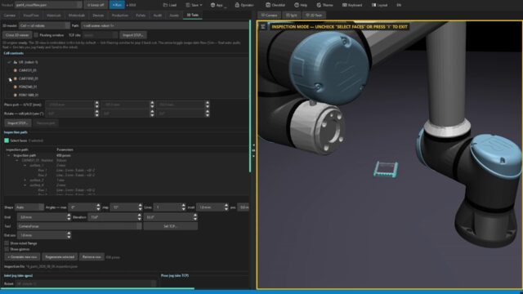The image size is (523, 294).
Task: Increase the Elevation stepper value
Action: click(x=140, y=216)
